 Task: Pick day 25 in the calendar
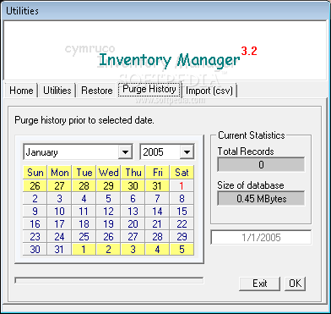click(84, 237)
